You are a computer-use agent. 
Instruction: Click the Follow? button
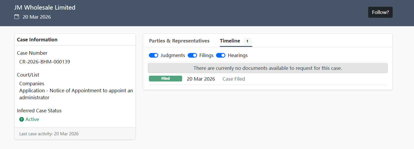click(380, 12)
